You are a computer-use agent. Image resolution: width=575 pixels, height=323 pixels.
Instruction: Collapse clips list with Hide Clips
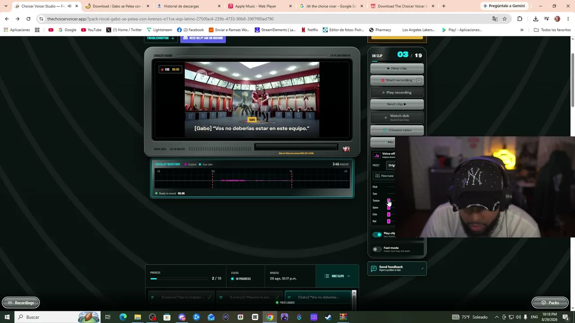(x=337, y=276)
